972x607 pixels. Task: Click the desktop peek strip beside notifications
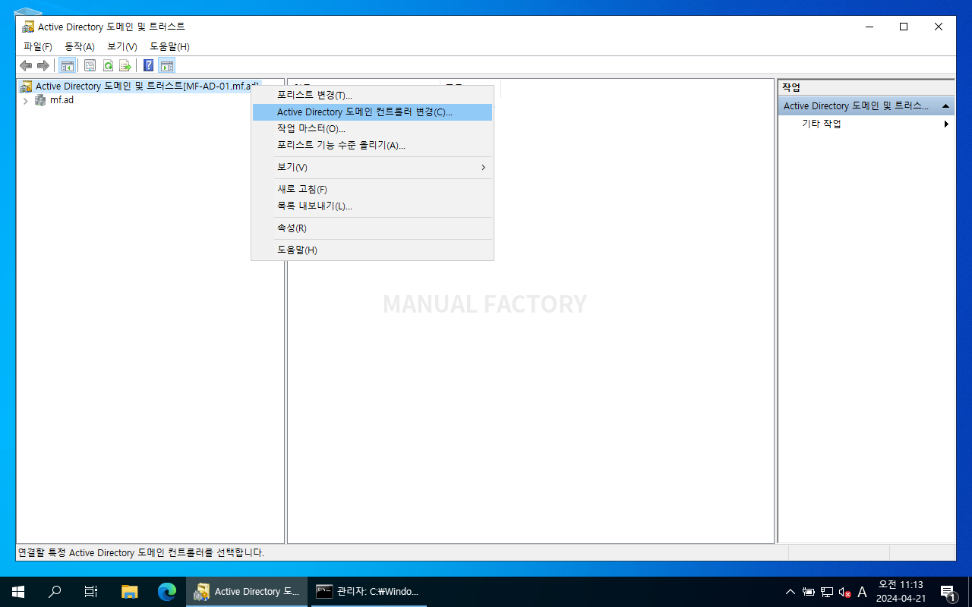coord(970,592)
